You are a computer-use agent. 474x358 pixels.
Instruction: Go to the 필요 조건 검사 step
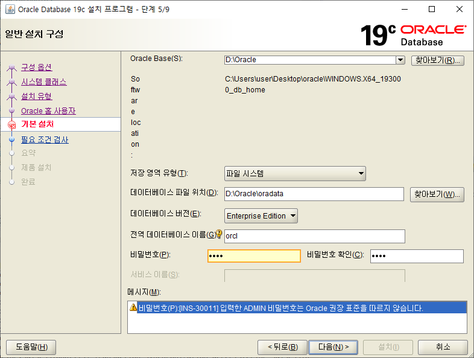pos(45,139)
